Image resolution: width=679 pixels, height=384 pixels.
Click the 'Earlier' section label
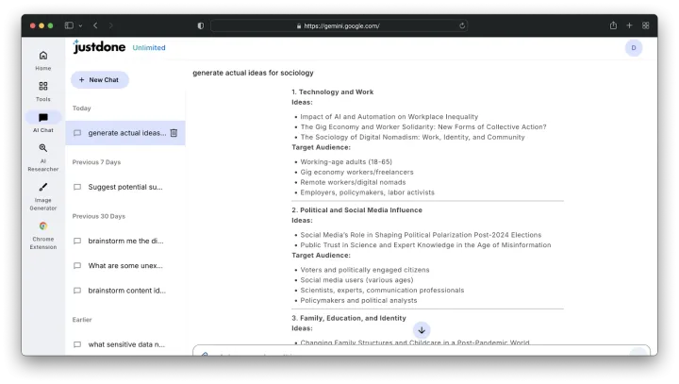coord(82,320)
